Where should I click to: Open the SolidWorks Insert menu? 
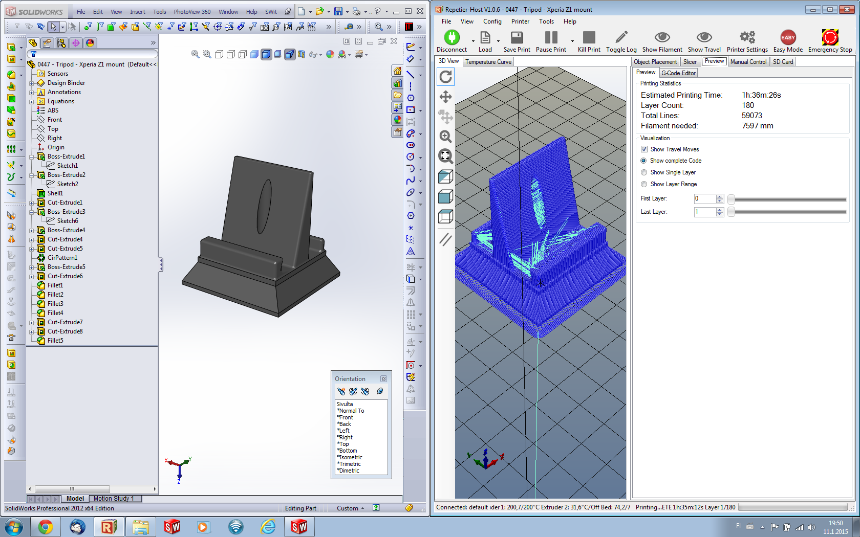[x=137, y=12]
